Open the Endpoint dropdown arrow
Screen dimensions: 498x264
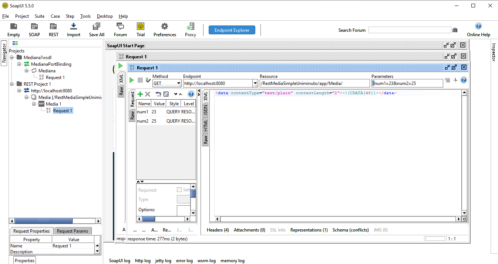(255, 83)
